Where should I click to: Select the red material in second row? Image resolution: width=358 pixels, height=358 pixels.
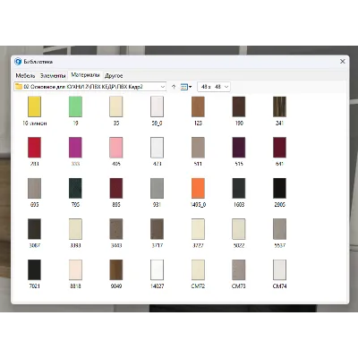coord(34,148)
